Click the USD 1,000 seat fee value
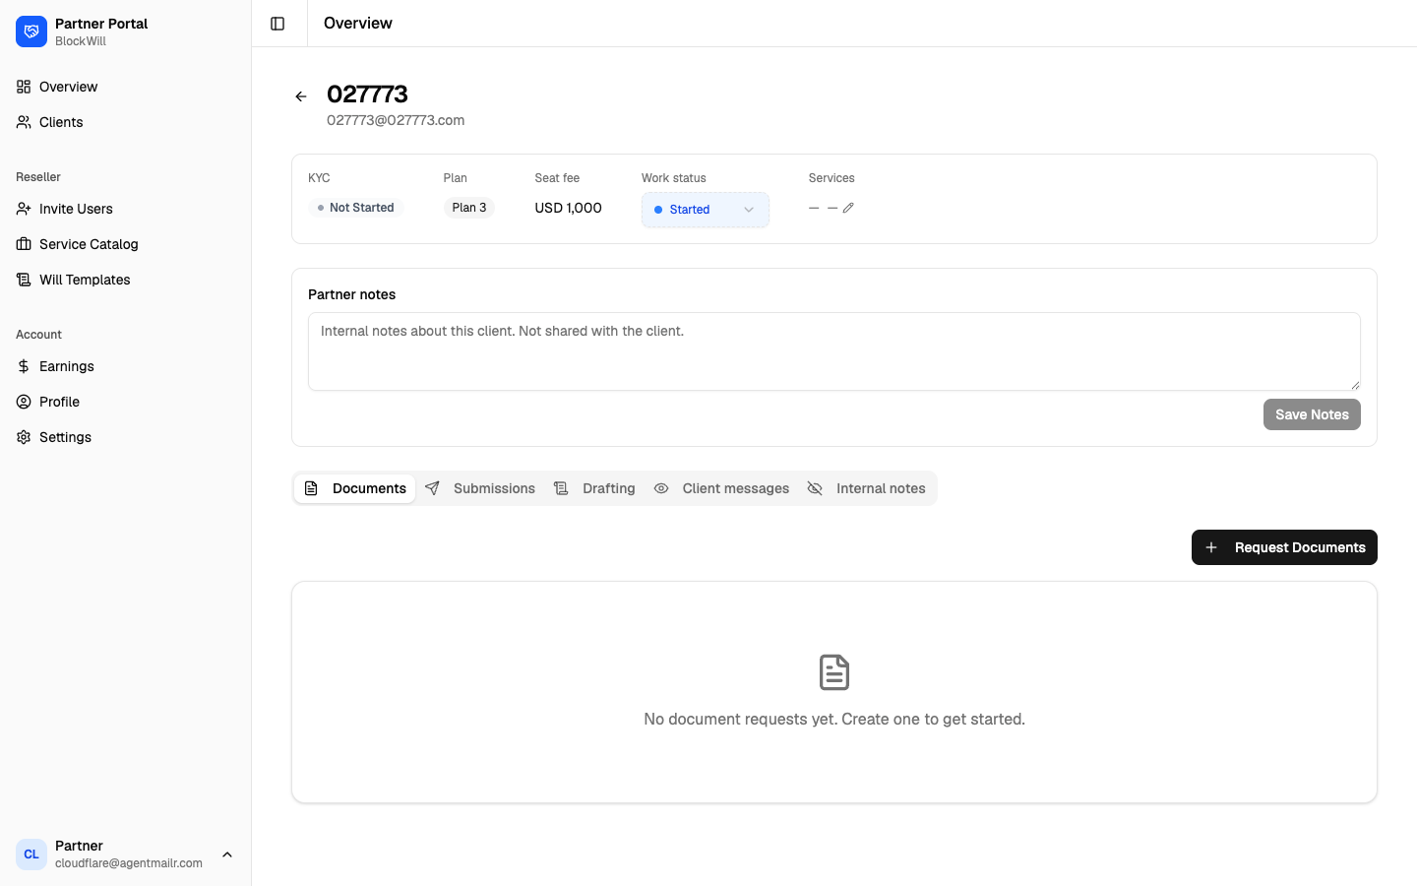The height and width of the screenshot is (886, 1417). coord(568,208)
